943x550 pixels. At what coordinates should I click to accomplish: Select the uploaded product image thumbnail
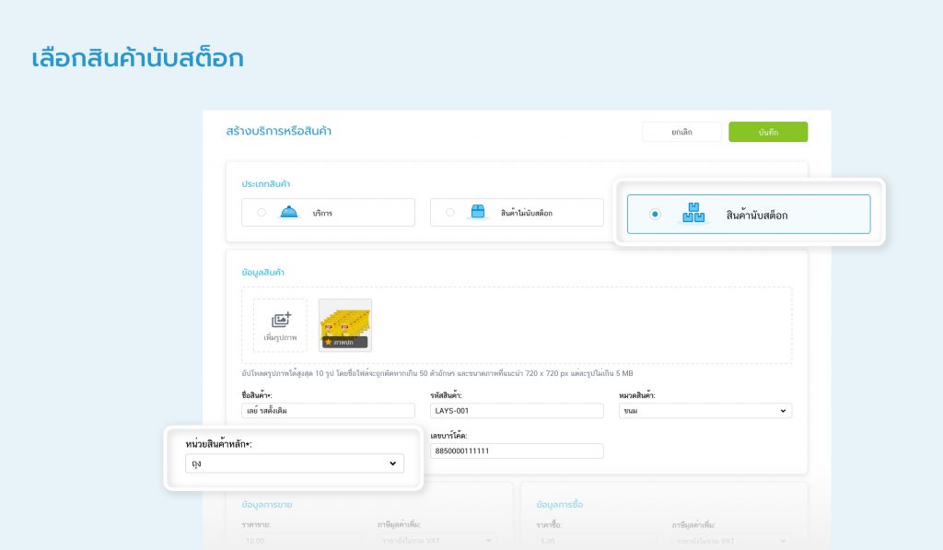345,321
